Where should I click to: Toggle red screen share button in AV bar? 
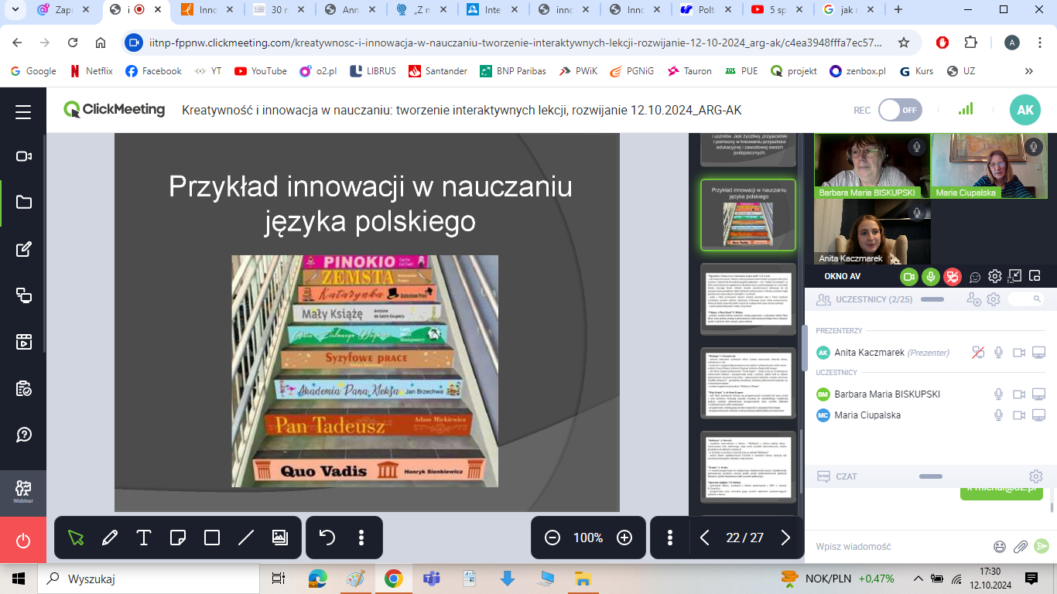953,276
